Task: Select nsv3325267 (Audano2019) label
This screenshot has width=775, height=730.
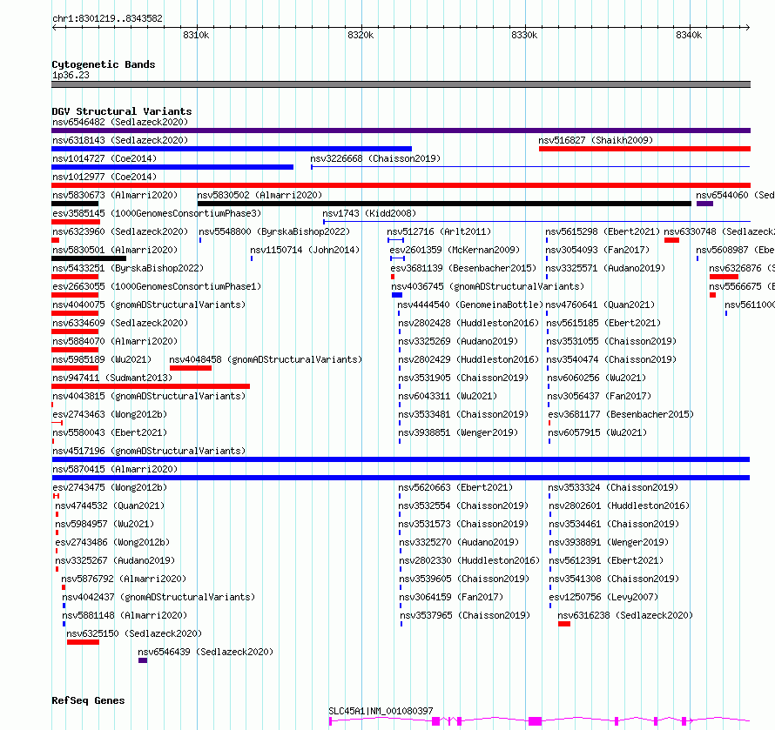Action: tap(115, 560)
